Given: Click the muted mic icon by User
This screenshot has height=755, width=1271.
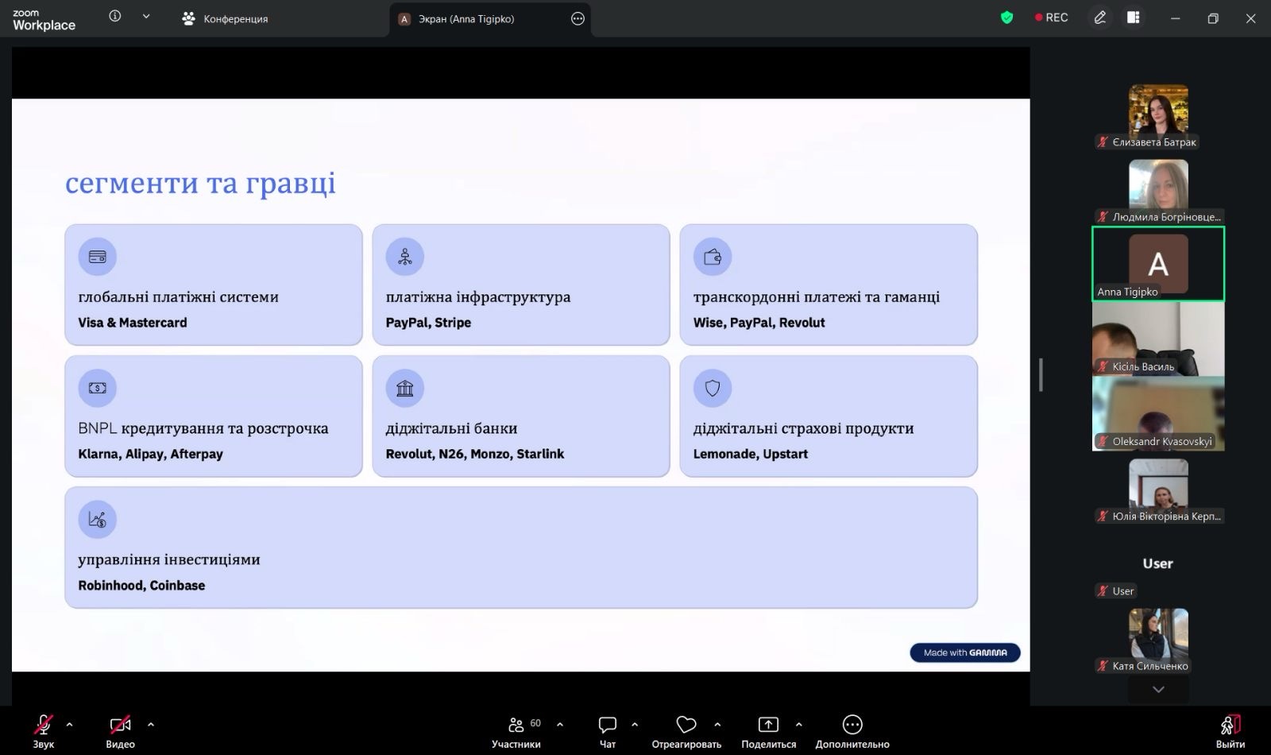Looking at the screenshot, I should click(1103, 591).
